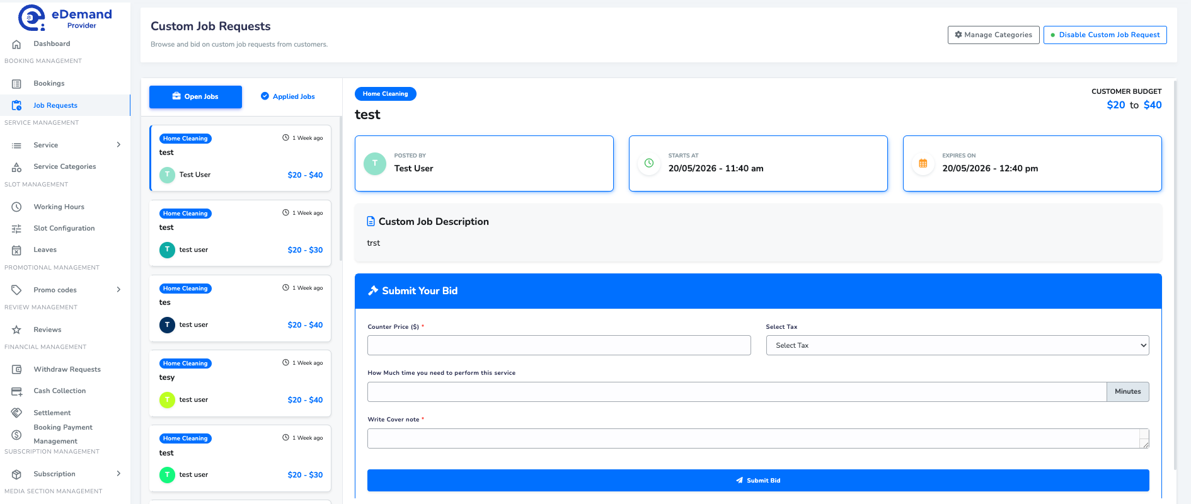The image size is (1191, 504).
Task: Click the description text trst
Action: point(374,243)
